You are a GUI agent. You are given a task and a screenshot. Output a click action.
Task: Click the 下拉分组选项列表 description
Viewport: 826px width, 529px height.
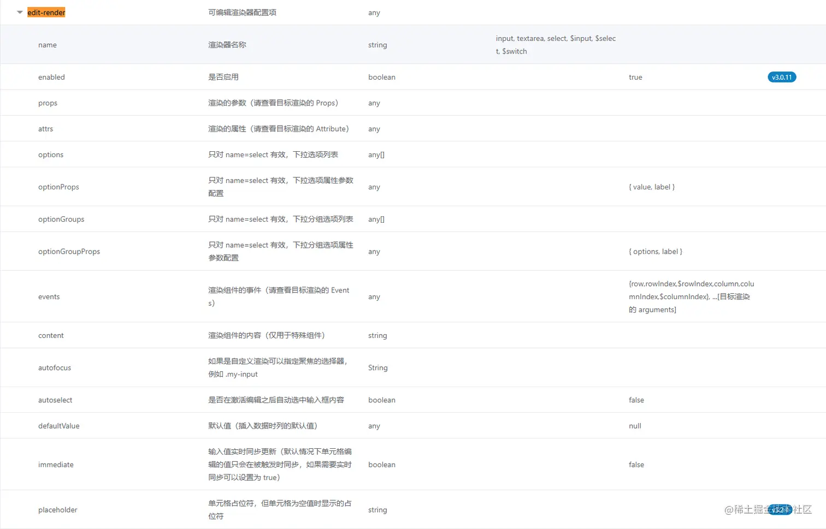tap(281, 219)
